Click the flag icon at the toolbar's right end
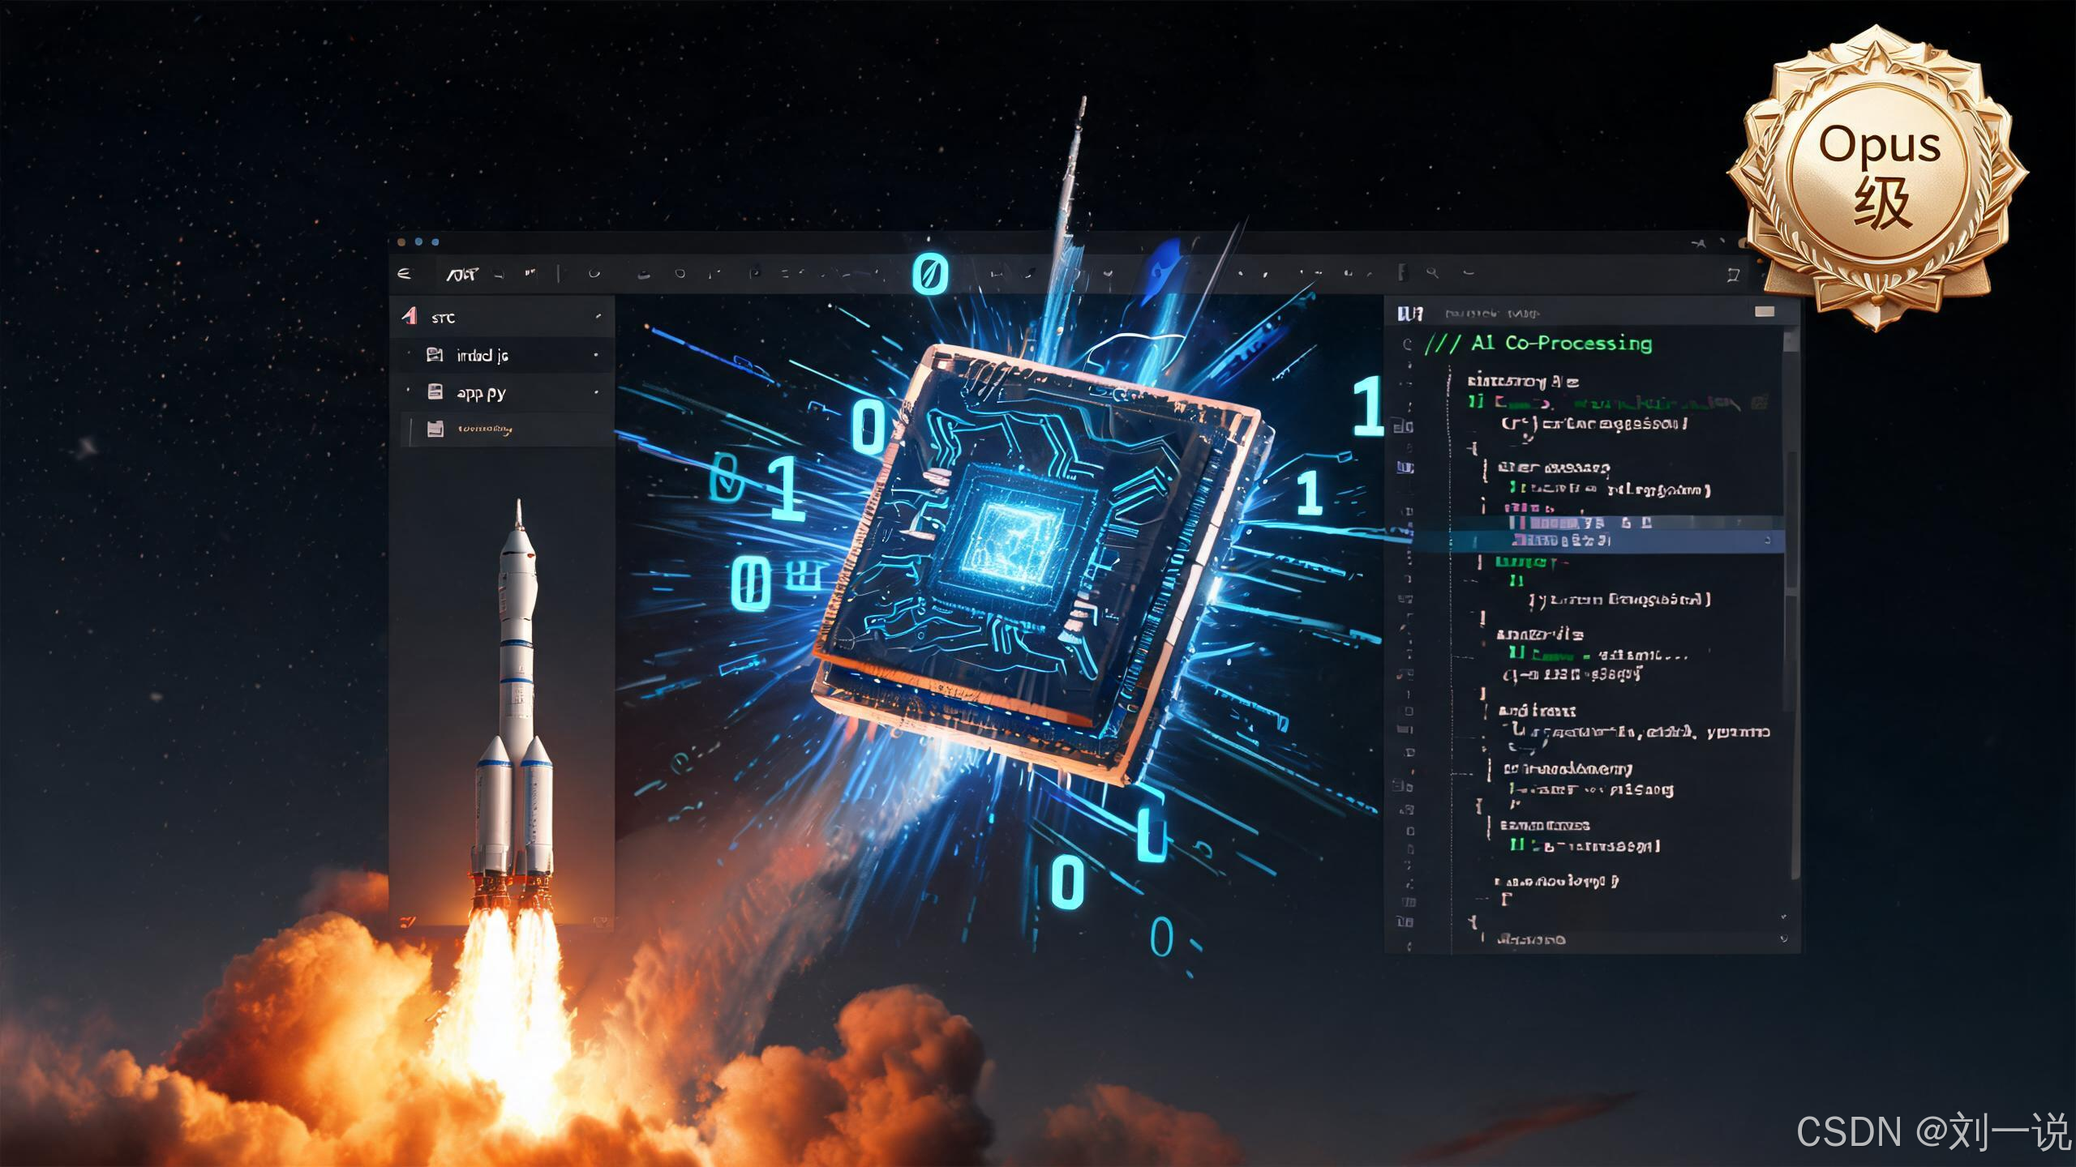 point(1733,275)
